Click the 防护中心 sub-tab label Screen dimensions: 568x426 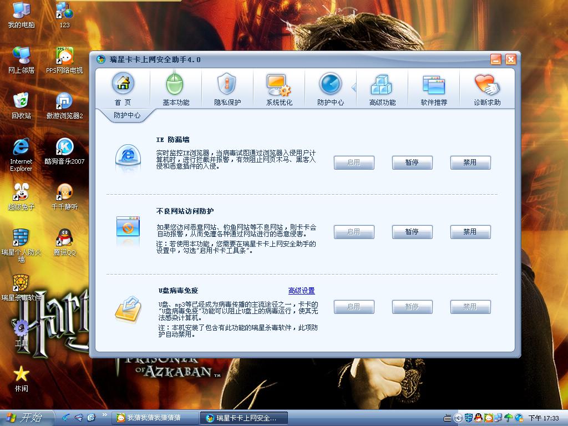(x=127, y=115)
